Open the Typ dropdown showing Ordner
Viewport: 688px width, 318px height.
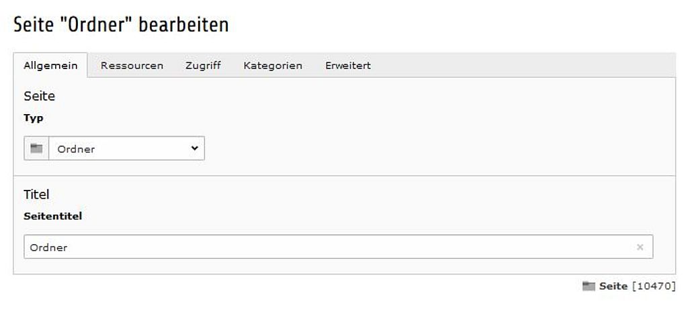(126, 148)
